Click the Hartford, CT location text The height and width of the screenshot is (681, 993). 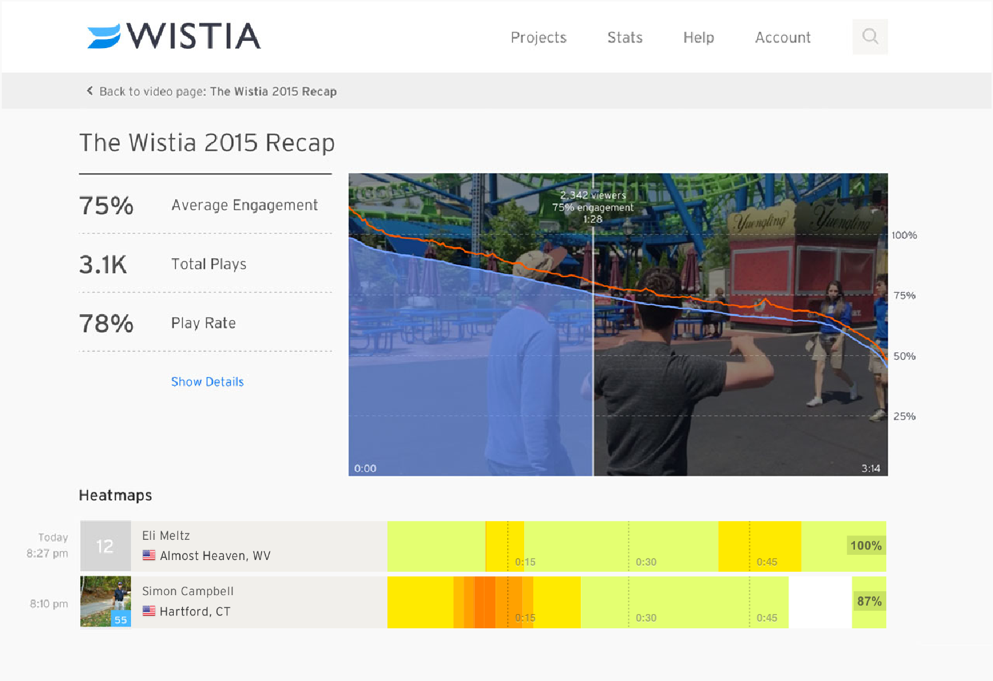tap(195, 612)
